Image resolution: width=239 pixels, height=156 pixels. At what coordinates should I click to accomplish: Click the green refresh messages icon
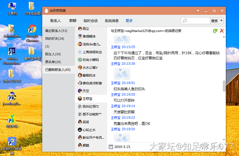215,31
